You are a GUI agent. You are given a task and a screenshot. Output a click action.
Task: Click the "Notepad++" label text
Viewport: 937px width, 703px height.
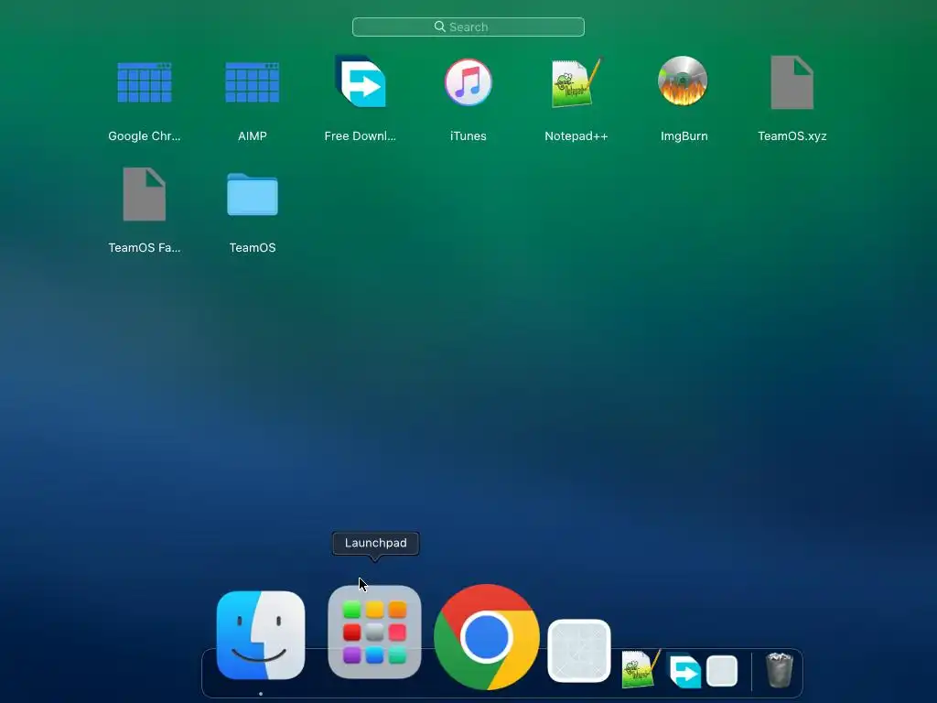576,135
